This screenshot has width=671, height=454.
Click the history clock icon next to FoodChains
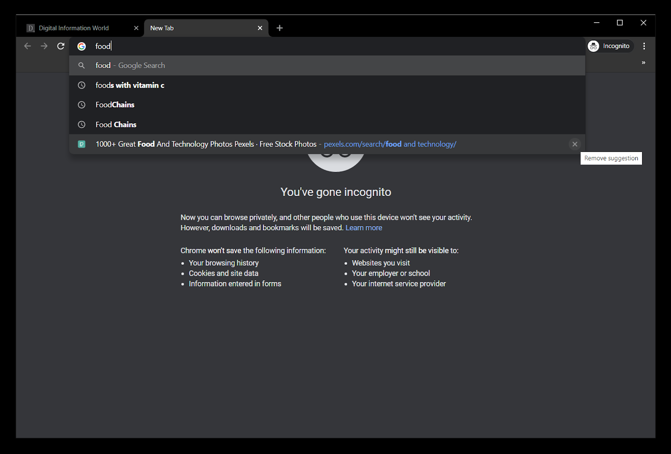coord(81,105)
